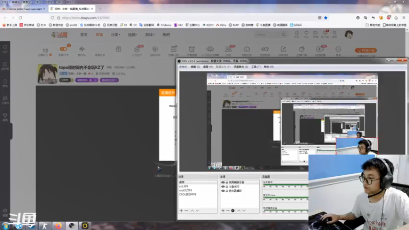Move the selected OBS source down
Viewport: 409px width, 230px height.
point(244,211)
